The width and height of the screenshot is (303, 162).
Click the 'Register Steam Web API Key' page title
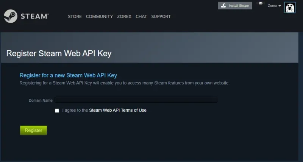pyautogui.click(x=59, y=53)
